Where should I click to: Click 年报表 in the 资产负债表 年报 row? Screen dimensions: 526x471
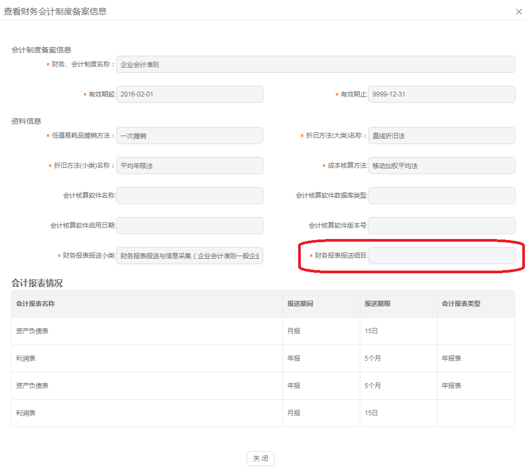tap(451, 386)
